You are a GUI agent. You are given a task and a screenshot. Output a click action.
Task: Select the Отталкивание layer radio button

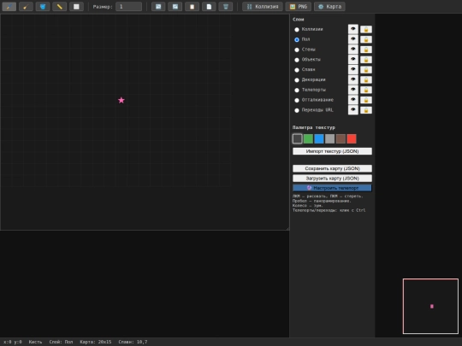point(297,100)
